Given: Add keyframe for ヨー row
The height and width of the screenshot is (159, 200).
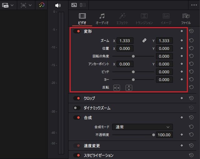Looking at the screenshot, I should [x=182, y=79].
